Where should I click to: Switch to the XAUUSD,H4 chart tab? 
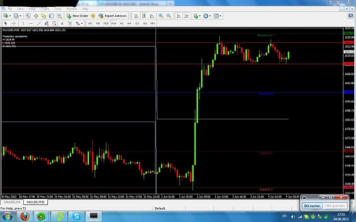12,202
